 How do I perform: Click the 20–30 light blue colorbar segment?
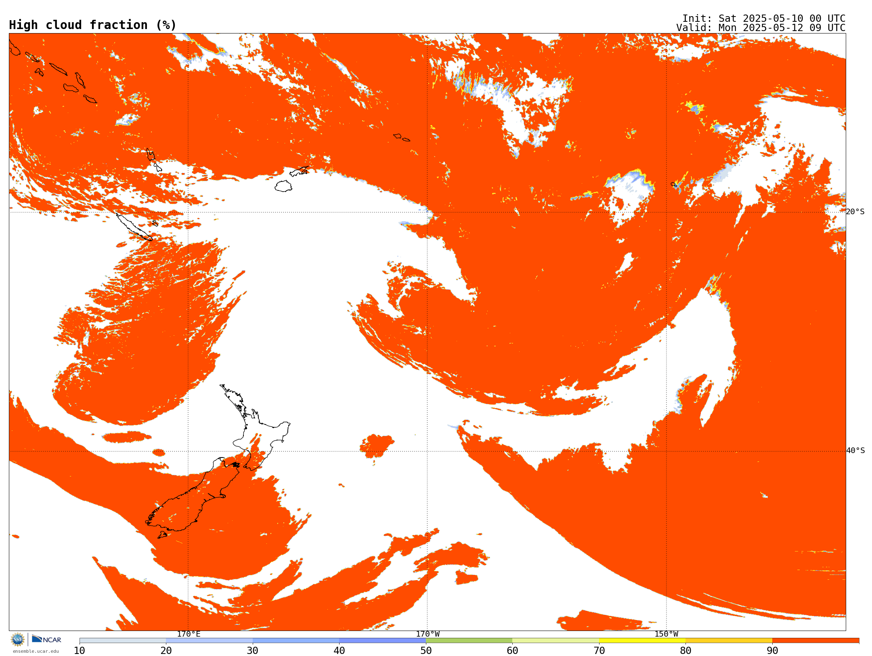point(209,641)
